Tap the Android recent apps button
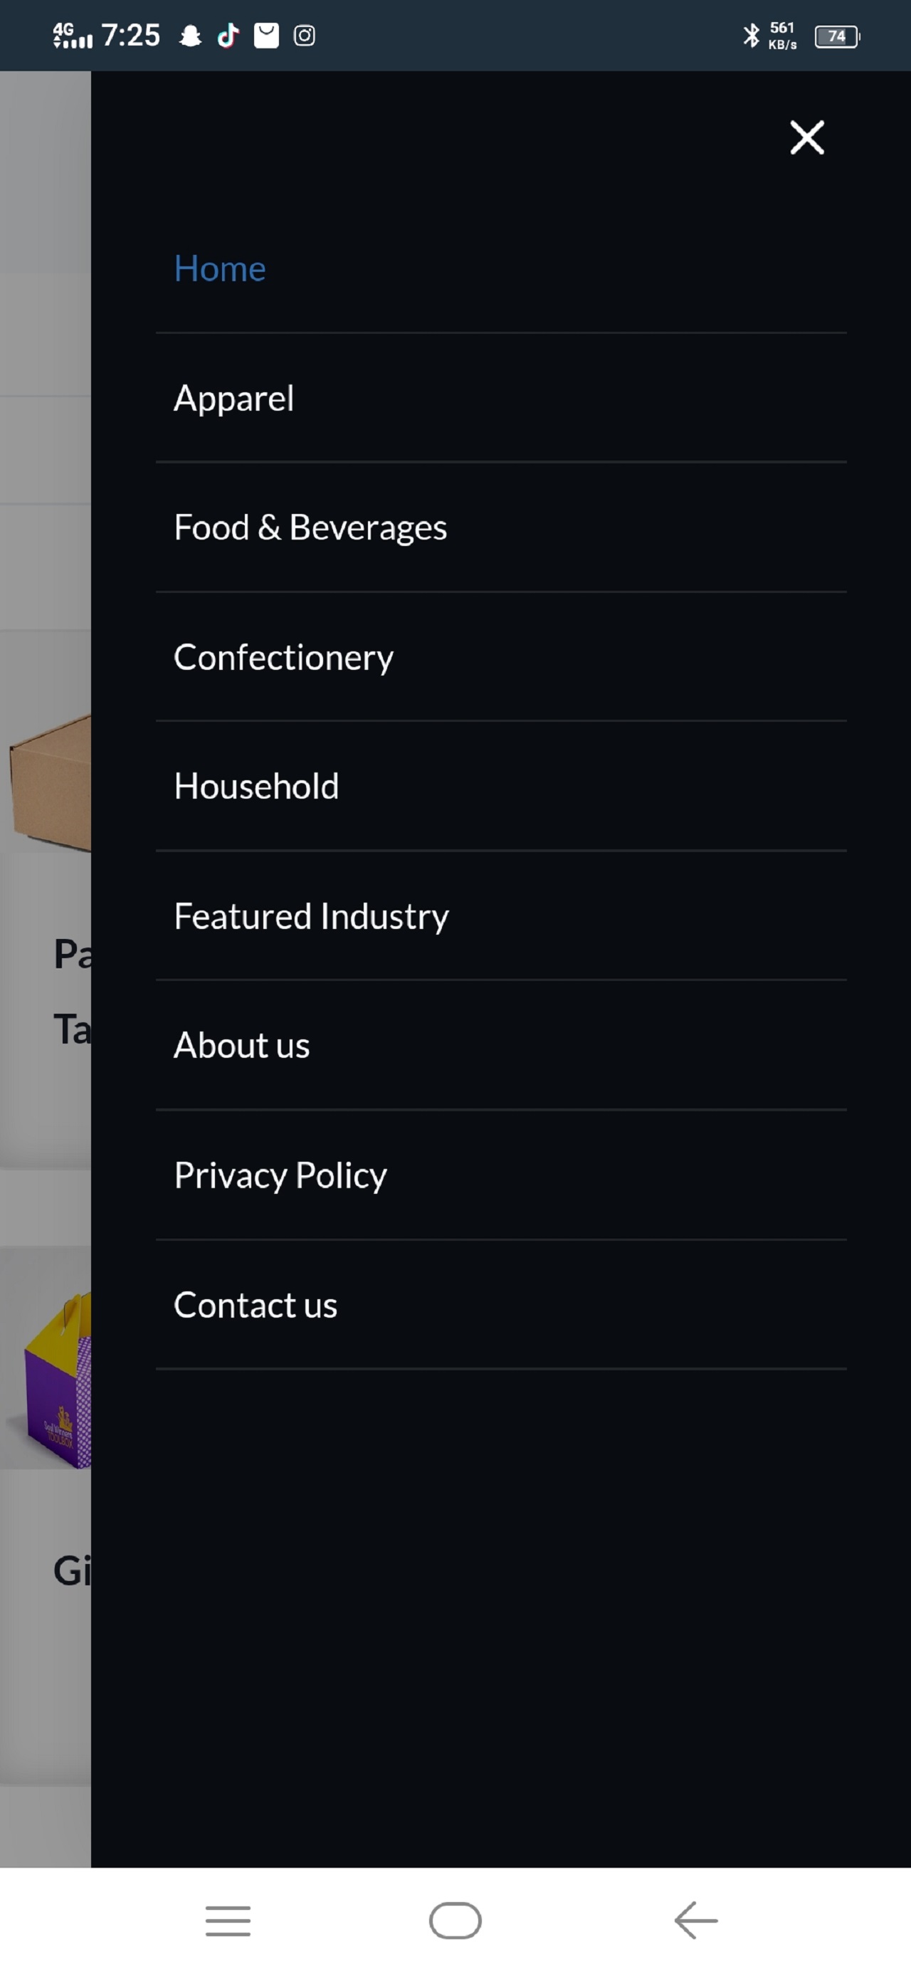Screen dimensions: 911x1974 click(228, 1921)
